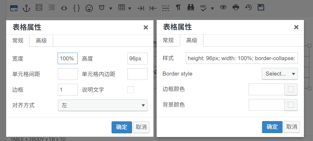Close the 表格属性 dialog showing 宽度 field
This screenshot has width=313, height=141.
coord(146,27)
